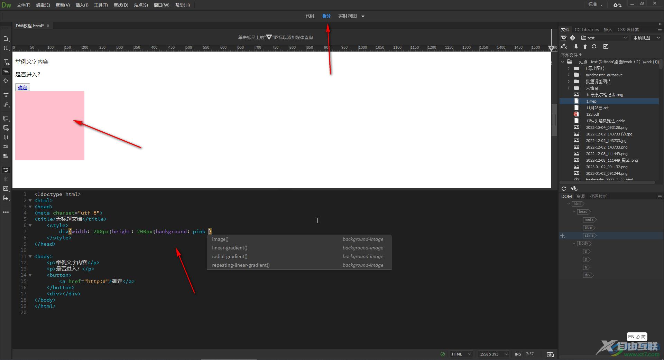664x360 pixels.
Task: Close the DW教程.html document tab
Action: (x=48, y=26)
